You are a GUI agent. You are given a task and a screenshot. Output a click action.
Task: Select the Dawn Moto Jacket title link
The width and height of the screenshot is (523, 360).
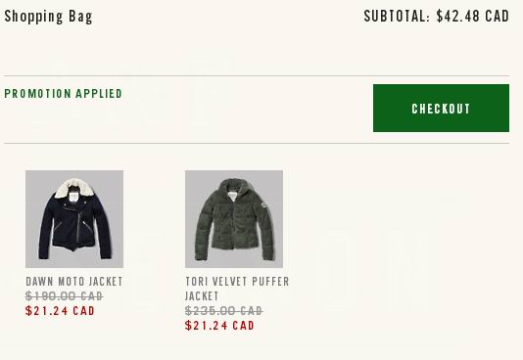tap(74, 282)
